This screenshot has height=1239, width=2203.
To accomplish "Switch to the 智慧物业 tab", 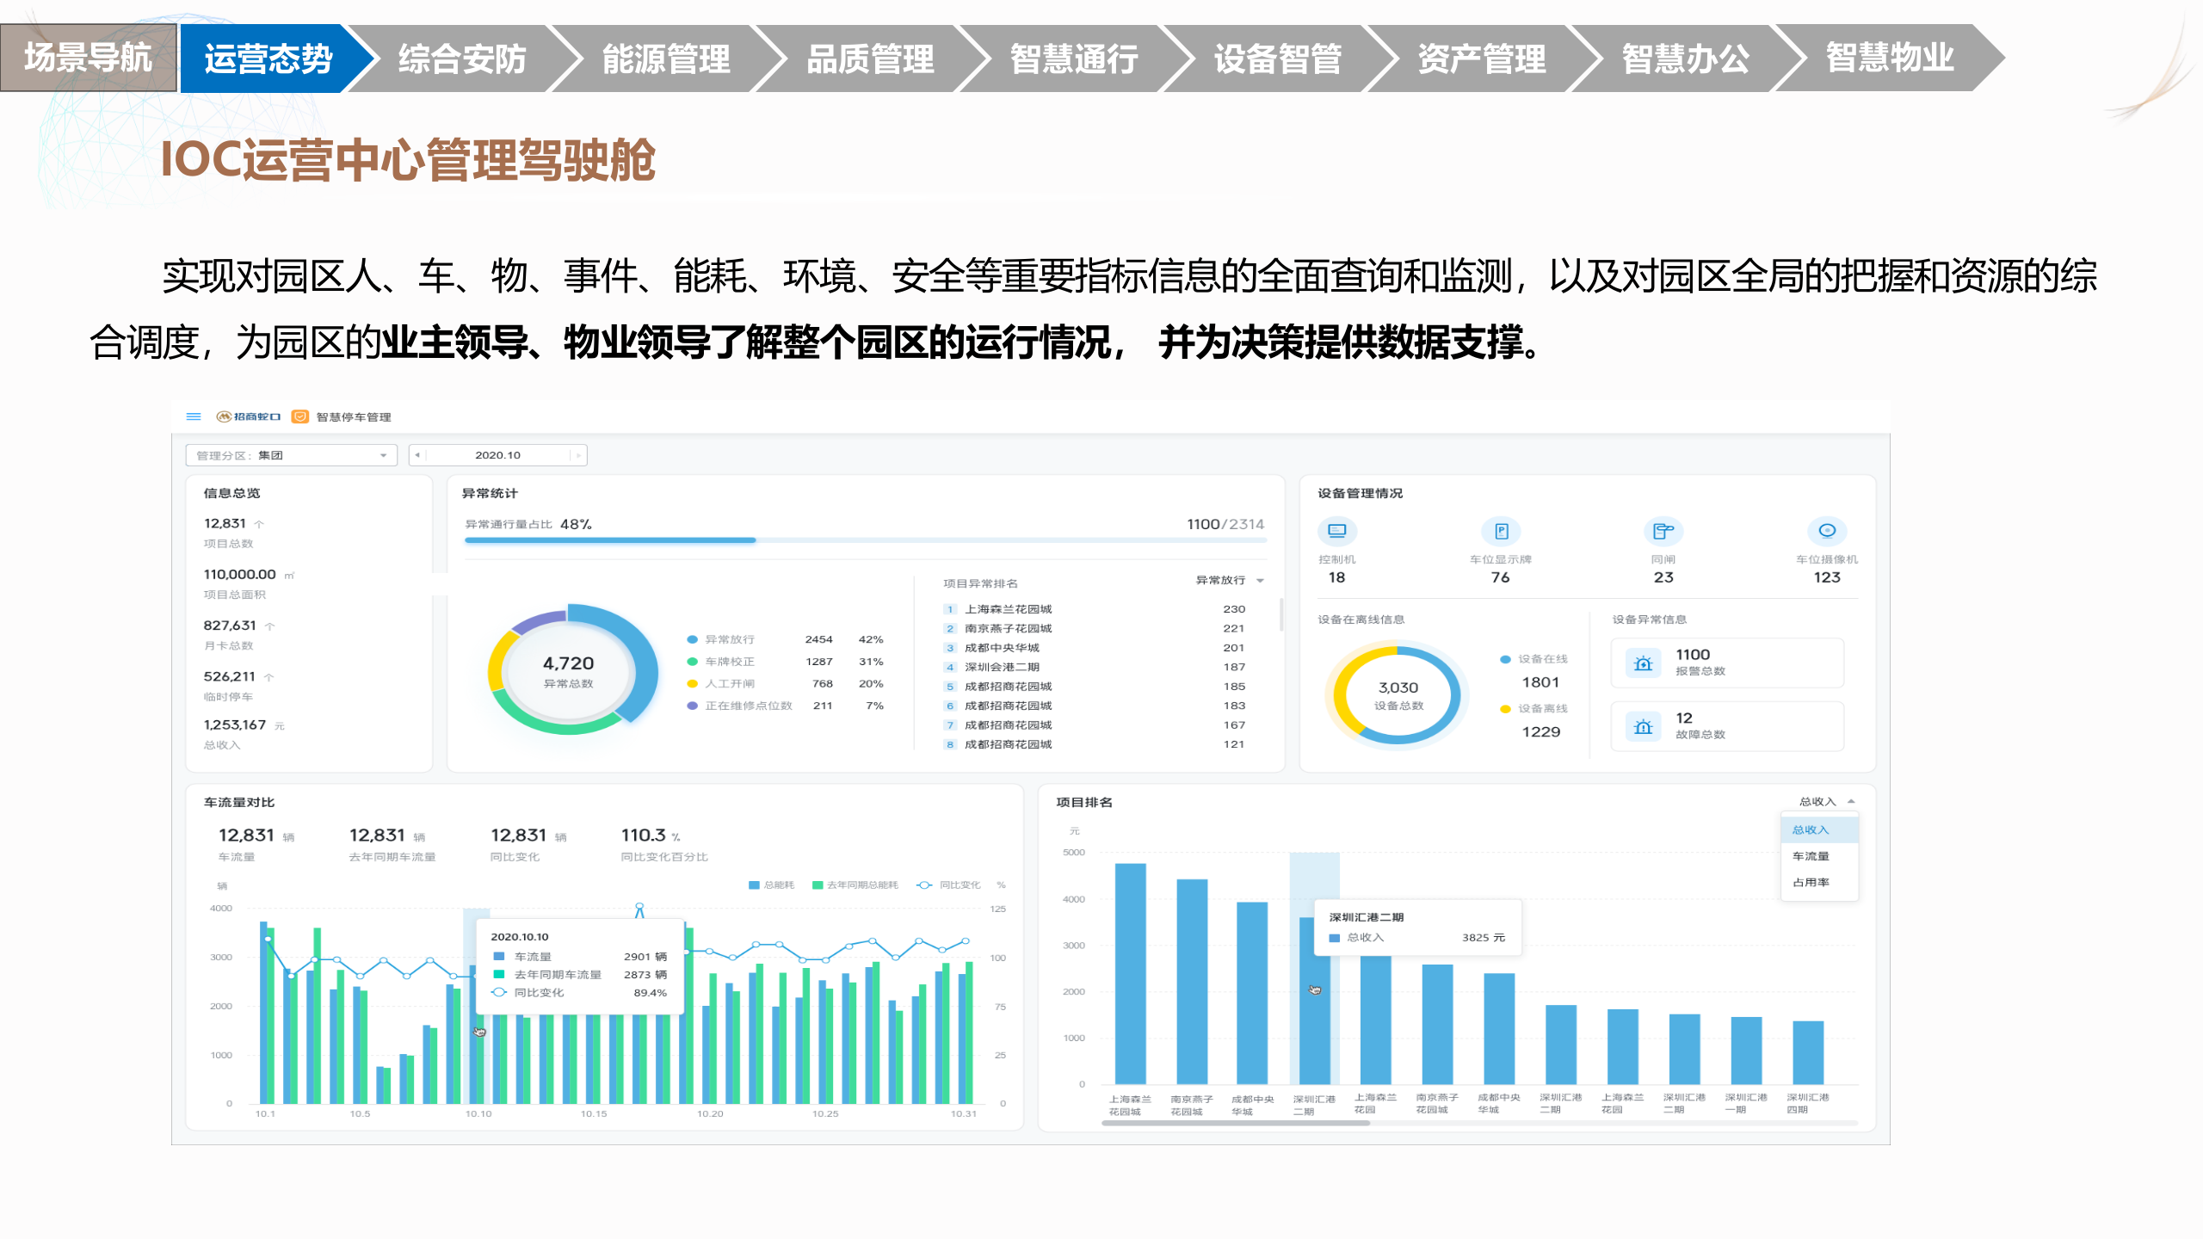I will [x=1888, y=59].
